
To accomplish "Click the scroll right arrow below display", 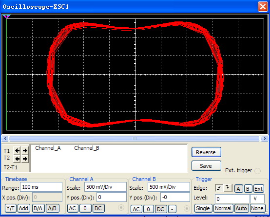I will click(x=265, y=138).
